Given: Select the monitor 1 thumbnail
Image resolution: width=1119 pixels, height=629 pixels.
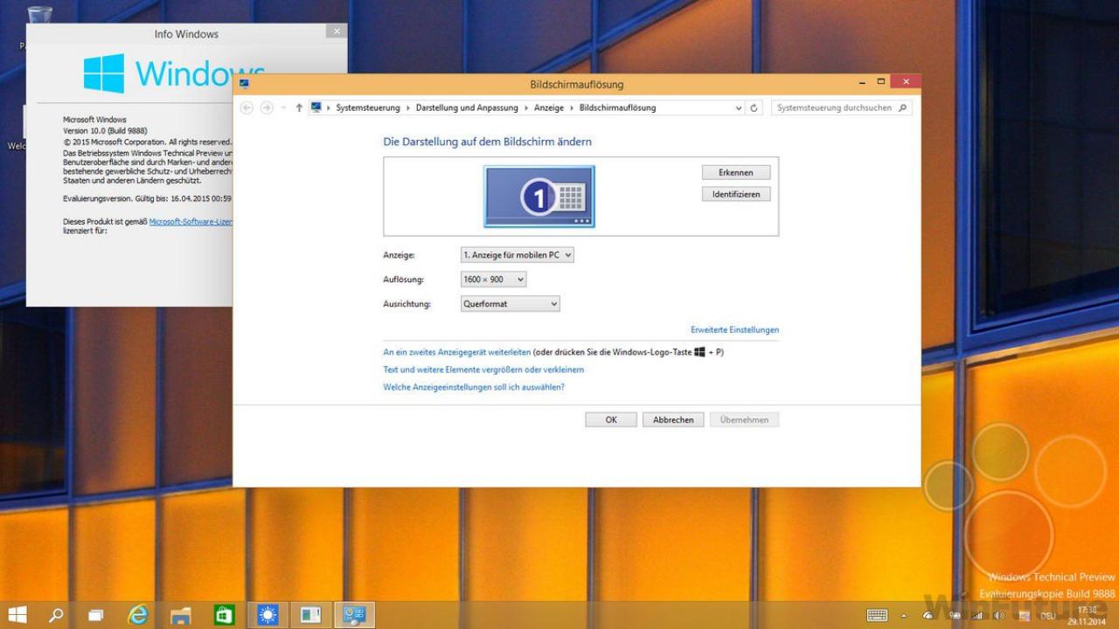Looking at the screenshot, I should [x=539, y=197].
